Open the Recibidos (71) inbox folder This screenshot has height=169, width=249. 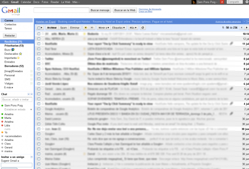pyautogui.click(x=13, y=42)
